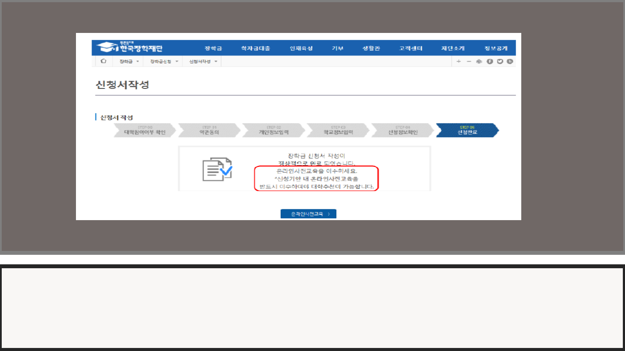
Task: Open the 생활관 menu
Action: coord(371,48)
